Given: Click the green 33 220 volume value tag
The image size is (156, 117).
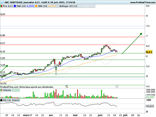Looking at the screenshot, I should click(x=150, y=97).
